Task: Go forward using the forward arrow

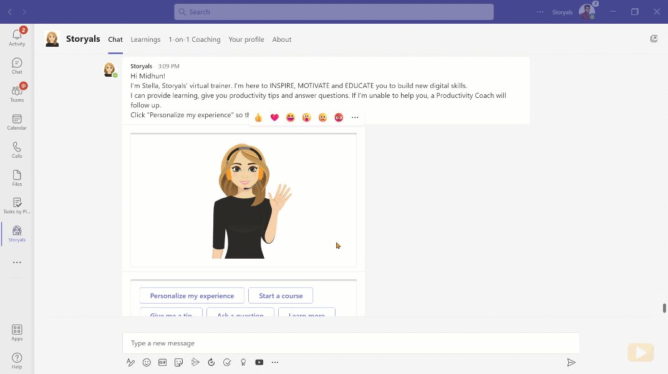Action: coord(24,12)
